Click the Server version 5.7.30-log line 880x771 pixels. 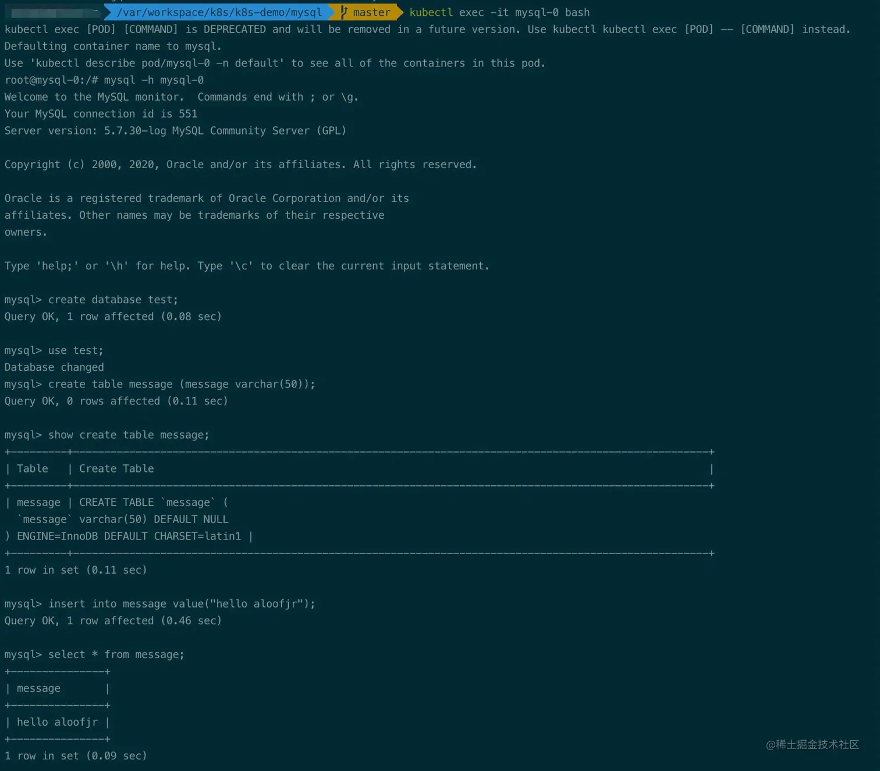coord(175,130)
